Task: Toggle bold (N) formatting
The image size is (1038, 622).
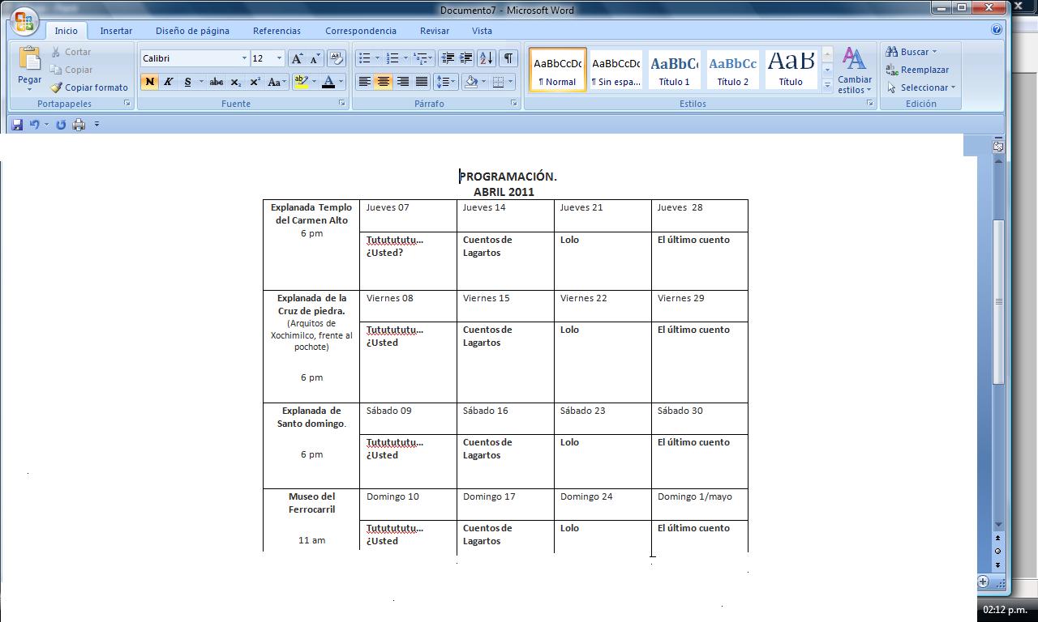Action: coord(149,82)
